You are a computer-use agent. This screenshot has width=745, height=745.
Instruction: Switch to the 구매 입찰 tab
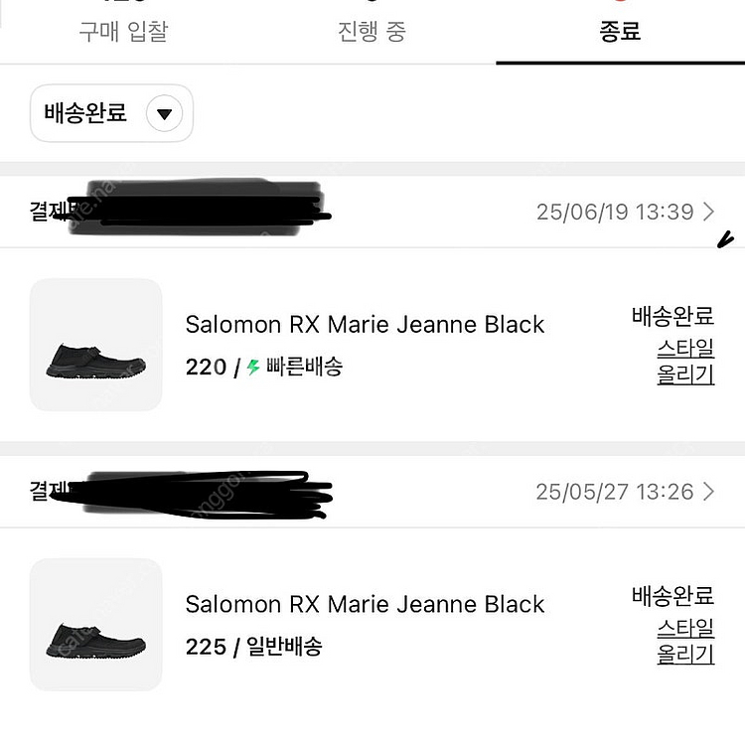point(123,31)
